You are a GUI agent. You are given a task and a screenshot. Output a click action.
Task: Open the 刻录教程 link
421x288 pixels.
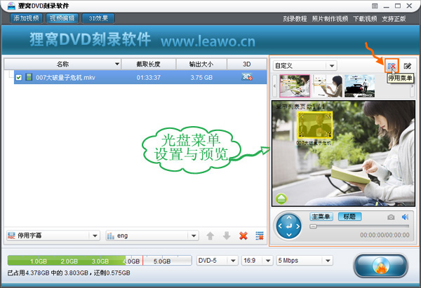point(295,19)
